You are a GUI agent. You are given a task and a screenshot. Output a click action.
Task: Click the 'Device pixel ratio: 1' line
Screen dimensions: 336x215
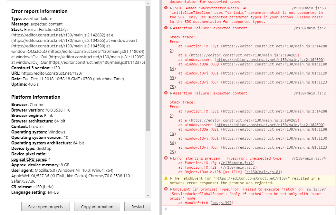click(31, 154)
